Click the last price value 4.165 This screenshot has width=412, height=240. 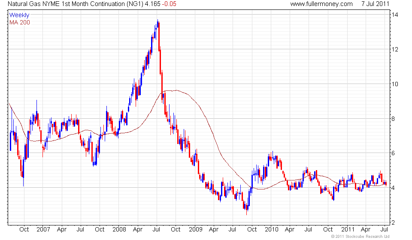pos(152,4)
